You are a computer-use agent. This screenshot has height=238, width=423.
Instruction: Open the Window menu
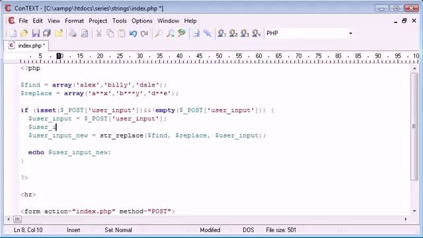(x=168, y=20)
